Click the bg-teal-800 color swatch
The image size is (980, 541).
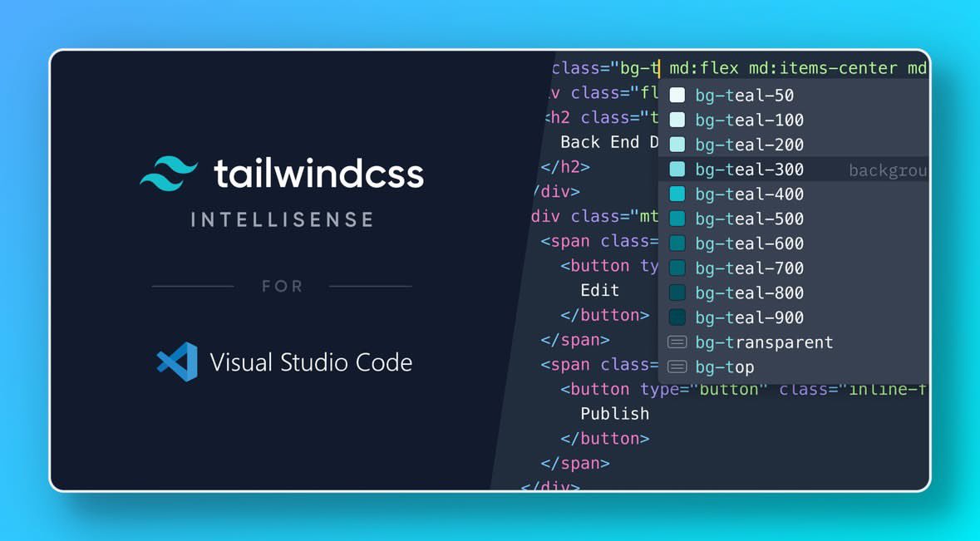click(677, 293)
